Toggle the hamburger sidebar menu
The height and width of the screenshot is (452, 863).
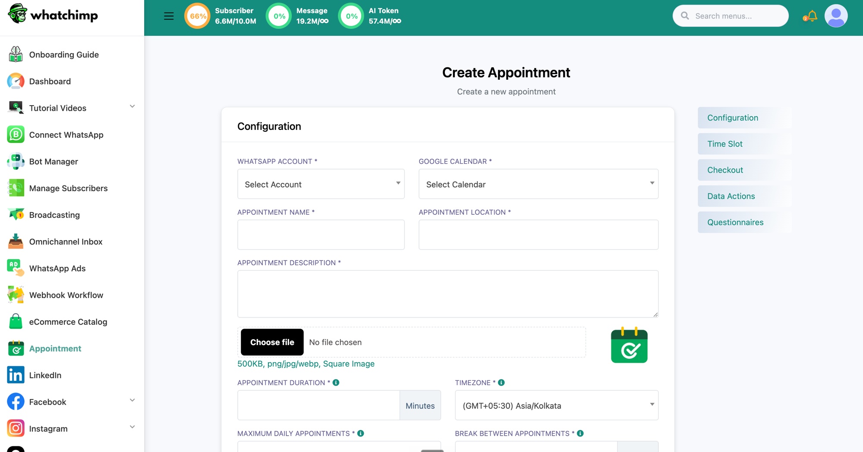pos(169,16)
